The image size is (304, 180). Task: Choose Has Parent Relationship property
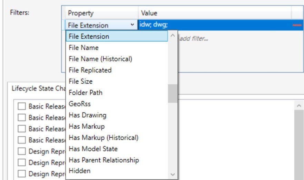tap(104, 160)
